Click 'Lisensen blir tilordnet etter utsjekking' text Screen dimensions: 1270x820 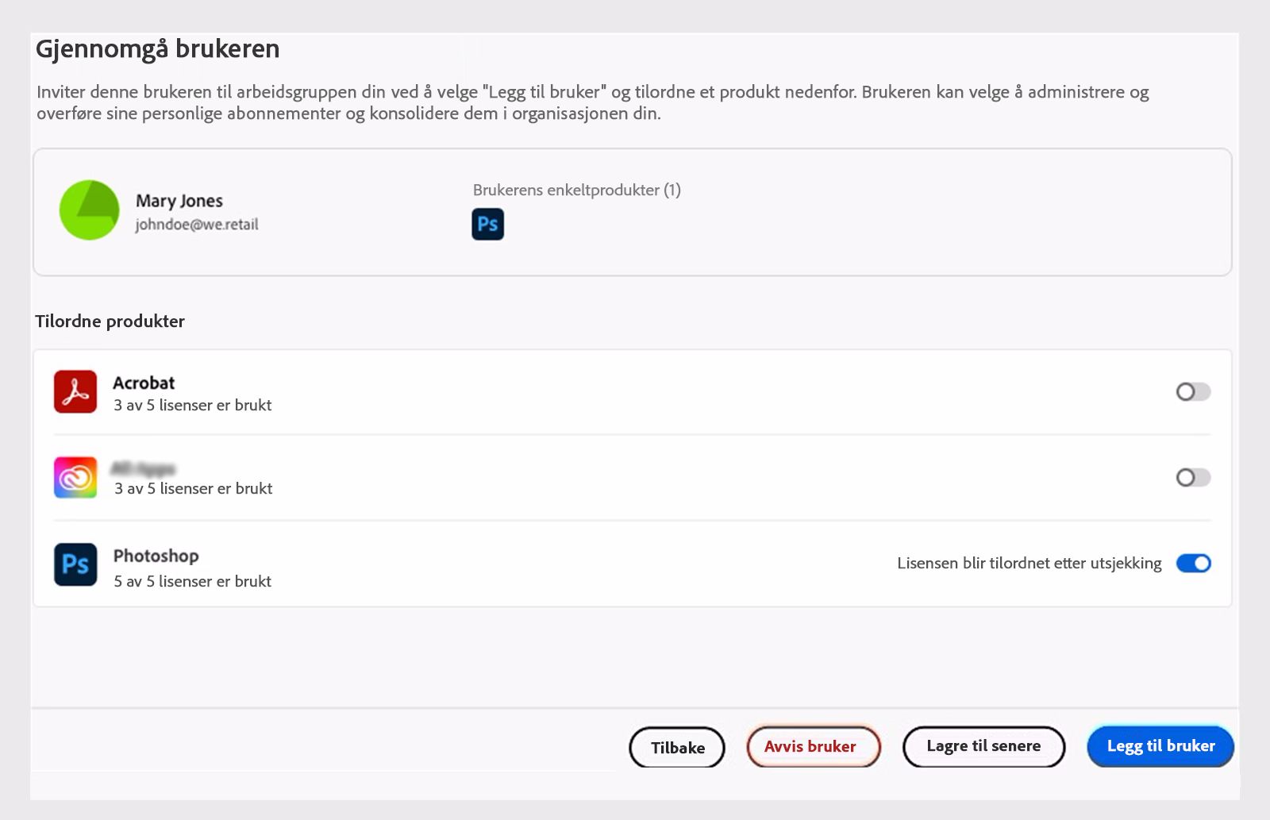pos(1029,563)
